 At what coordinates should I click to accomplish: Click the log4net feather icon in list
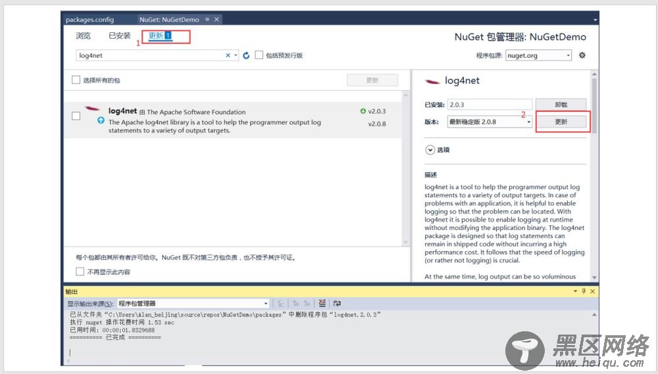point(92,108)
